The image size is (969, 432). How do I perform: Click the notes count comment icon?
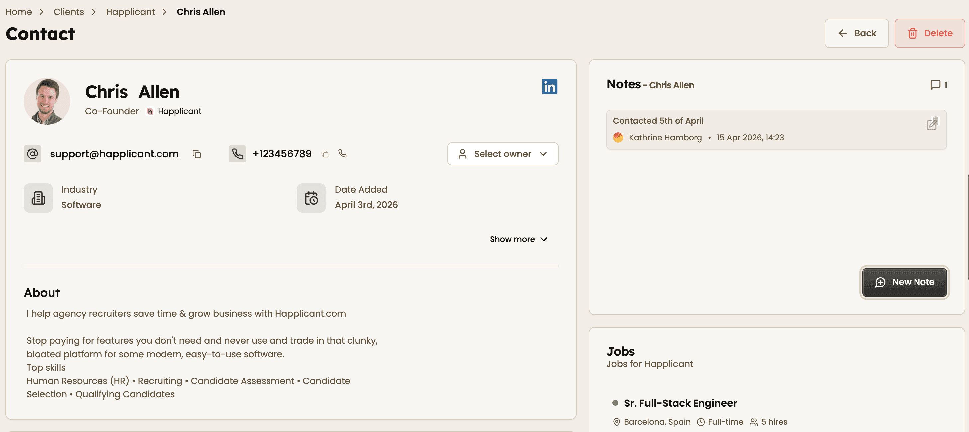pos(935,85)
